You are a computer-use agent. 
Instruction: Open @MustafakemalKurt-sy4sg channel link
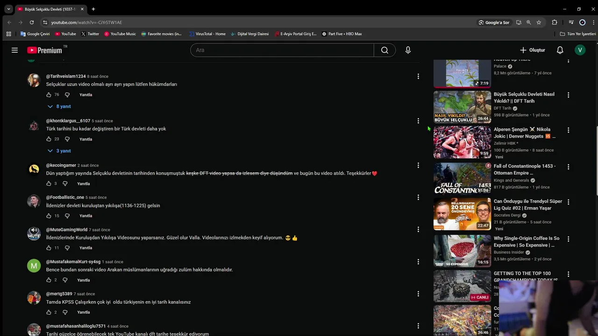coord(73,262)
